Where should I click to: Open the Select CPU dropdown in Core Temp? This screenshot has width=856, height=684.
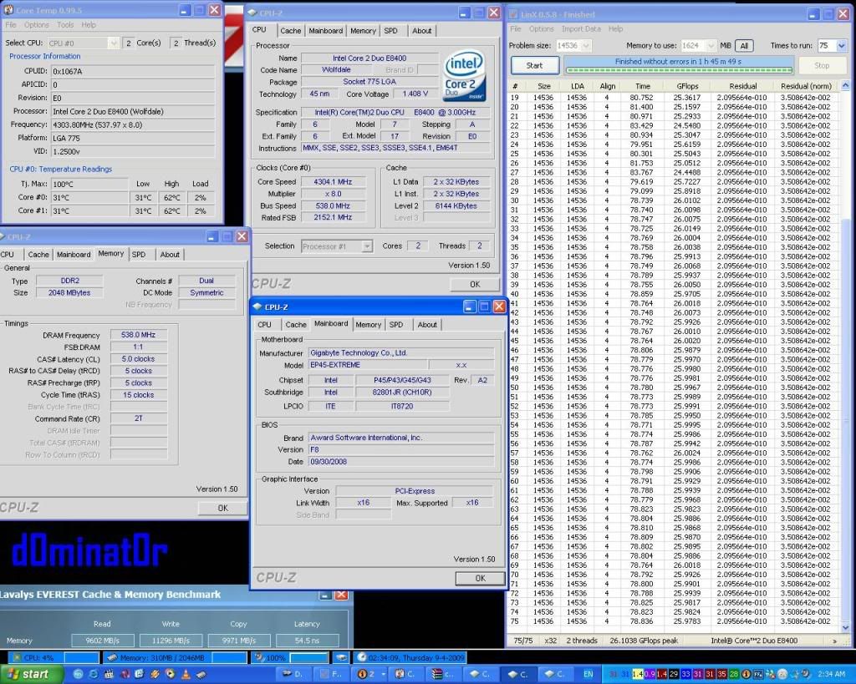coord(113,43)
